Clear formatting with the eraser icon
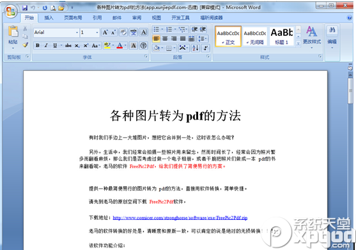This screenshot has width=356, height=250. click(123, 33)
